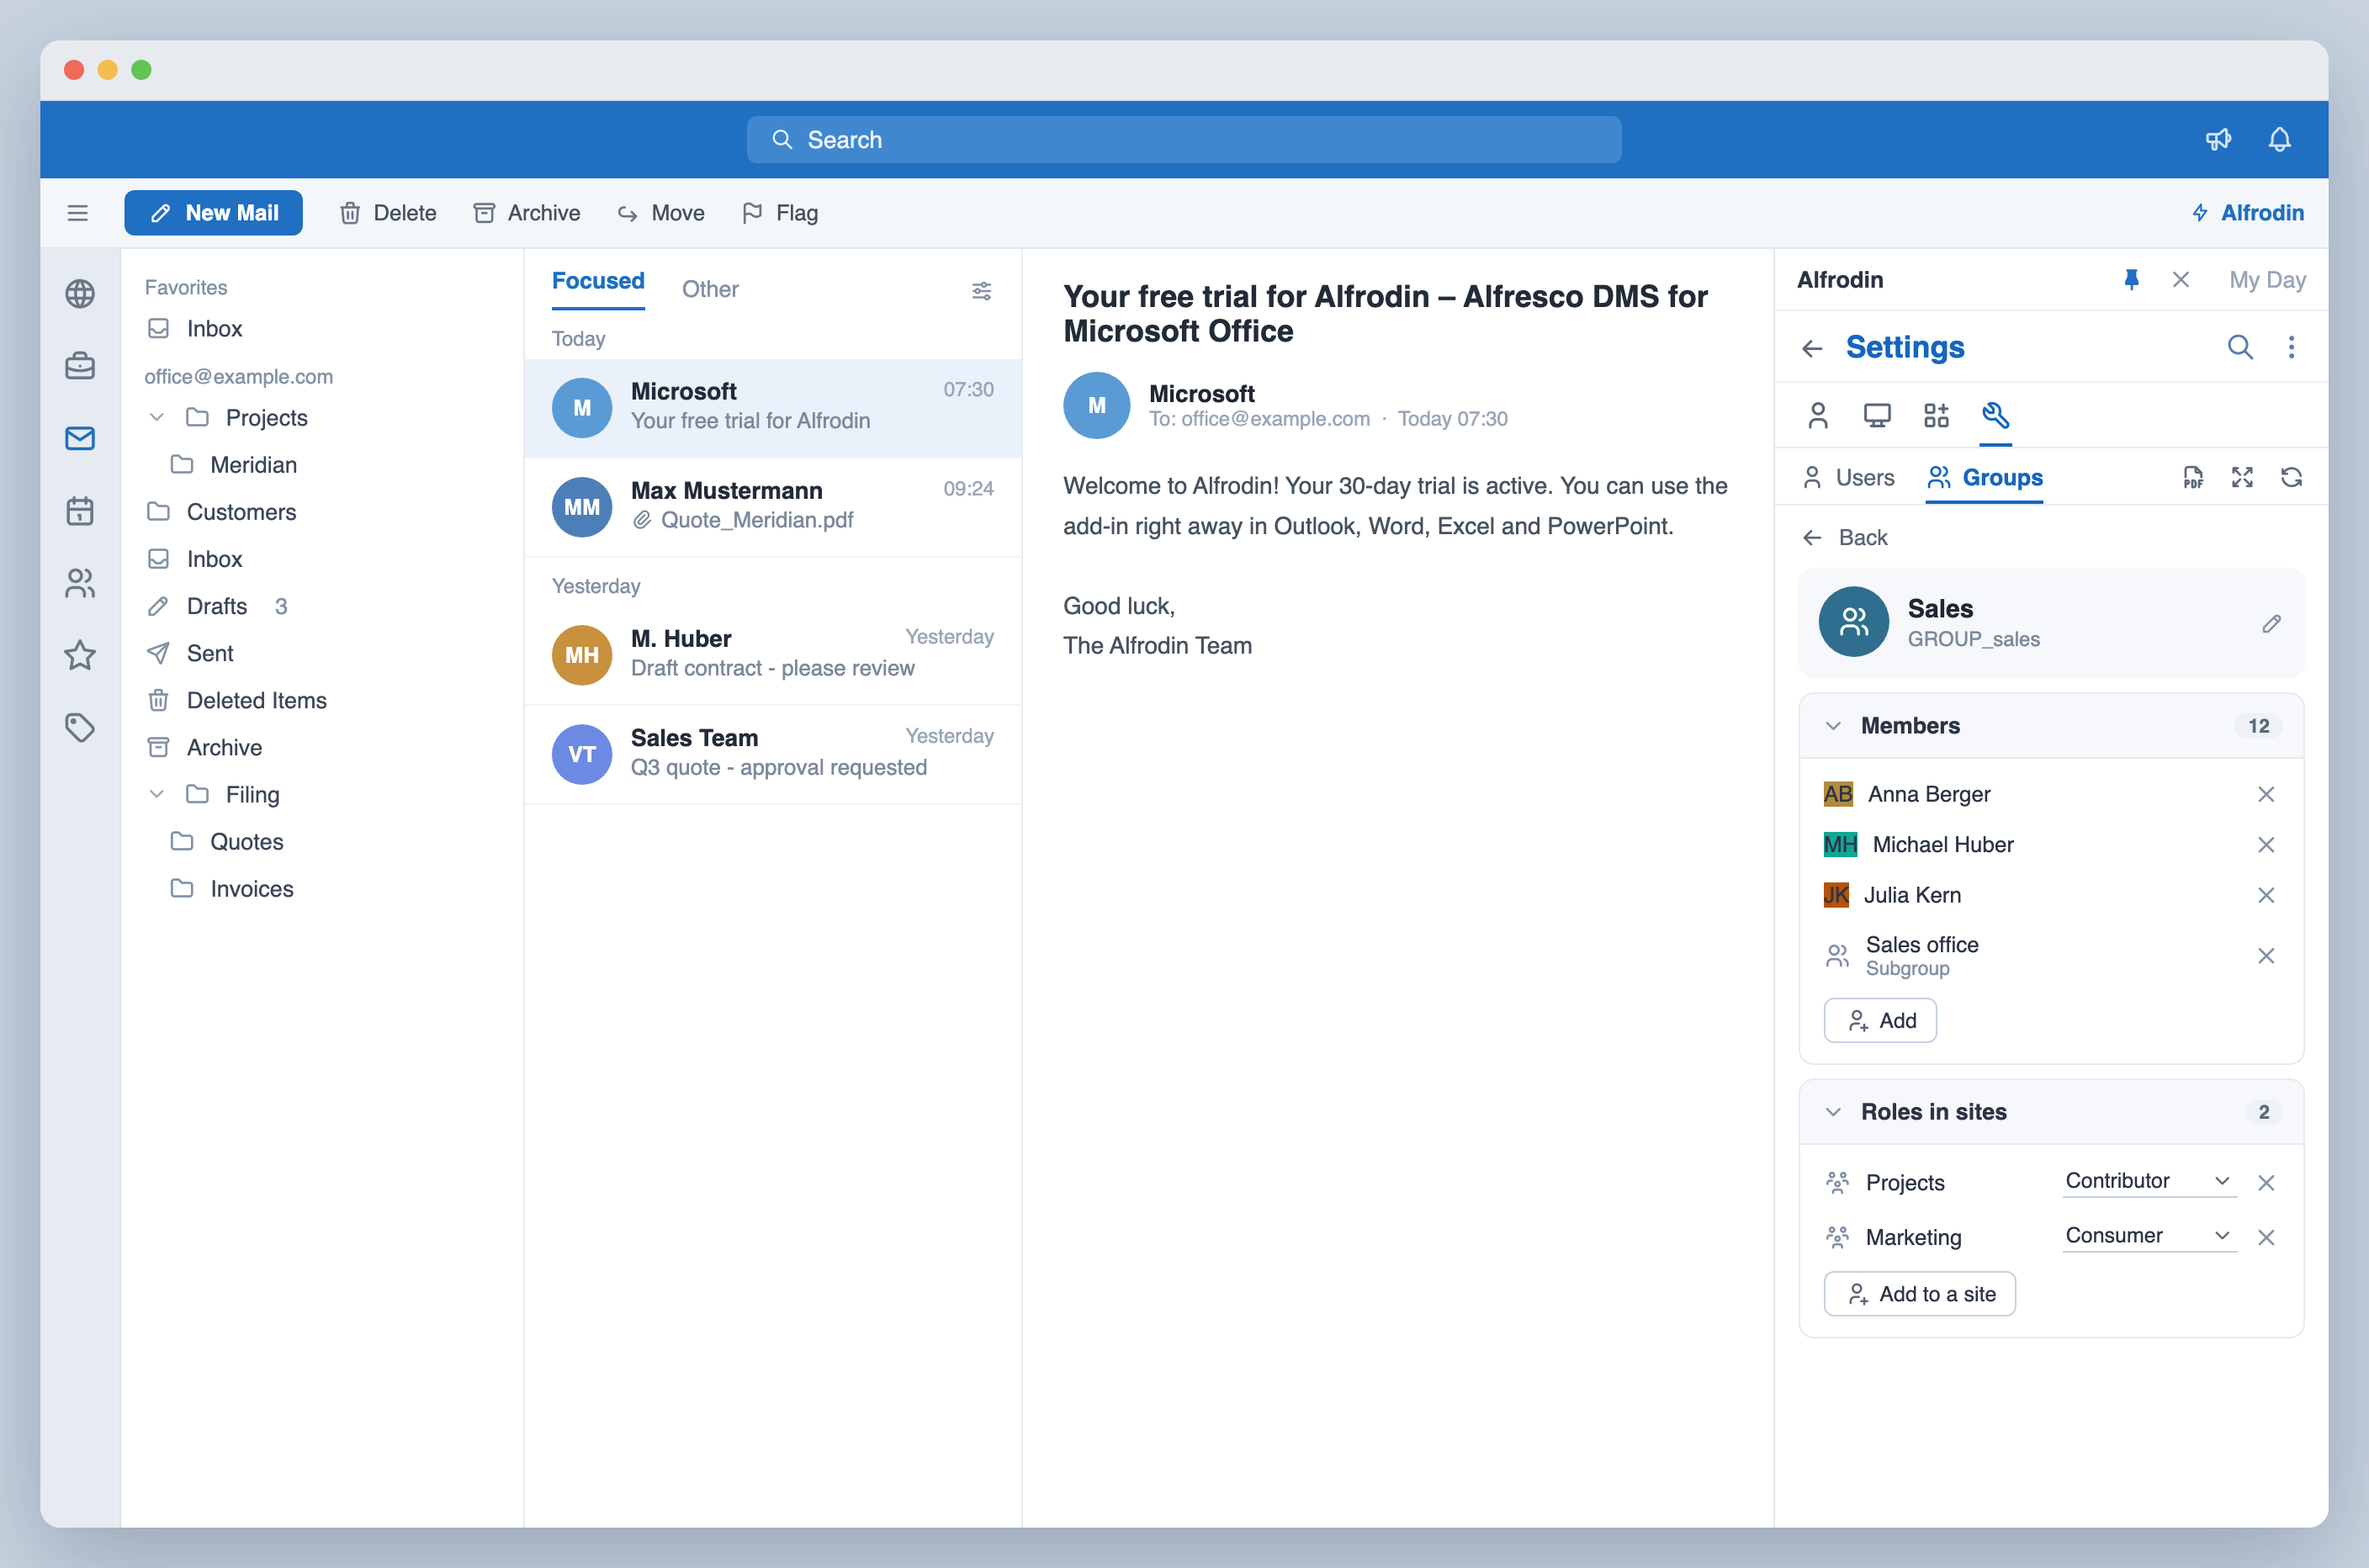Switch to the person settings tab icon
The width and height of the screenshot is (2369, 1568).
pos(1818,415)
